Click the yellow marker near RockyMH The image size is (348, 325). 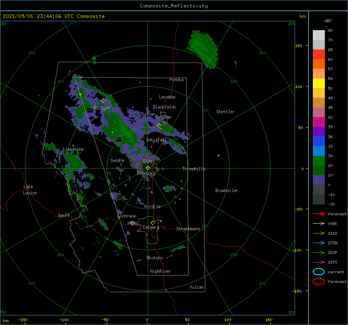(x=103, y=101)
